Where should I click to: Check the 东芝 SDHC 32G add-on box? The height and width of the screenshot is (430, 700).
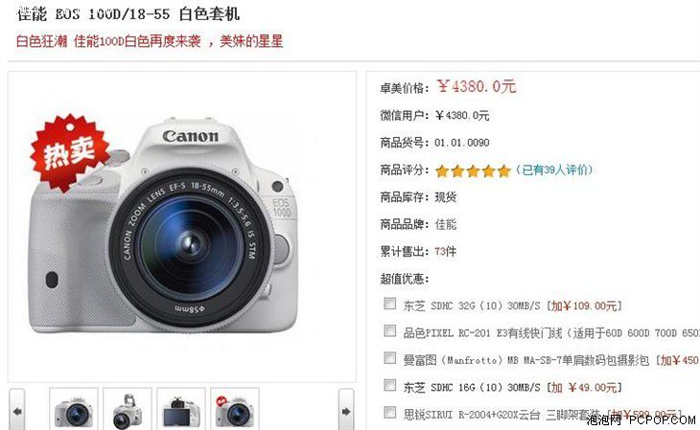click(x=389, y=304)
